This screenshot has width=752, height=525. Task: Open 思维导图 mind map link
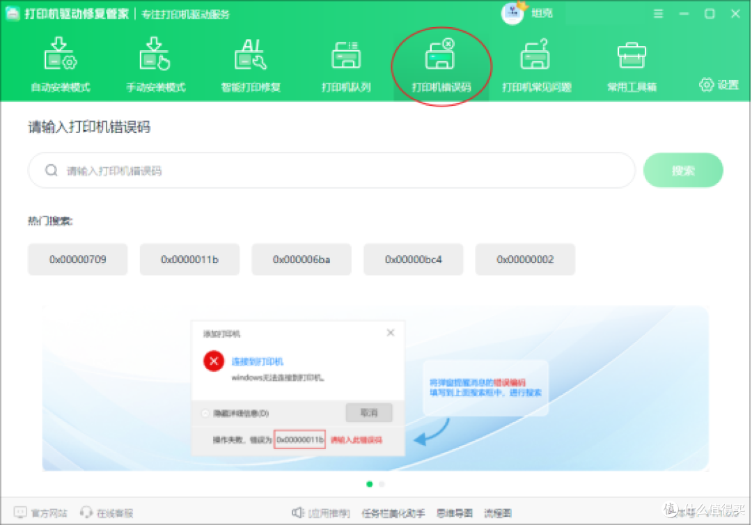(x=455, y=513)
